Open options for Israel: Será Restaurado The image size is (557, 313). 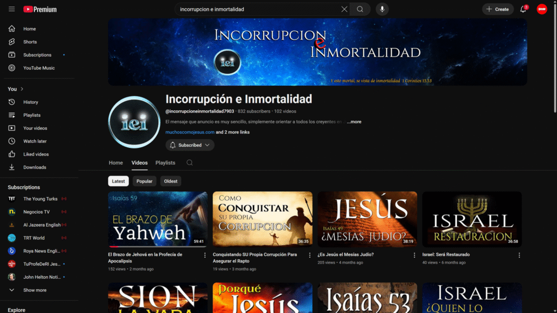point(519,255)
